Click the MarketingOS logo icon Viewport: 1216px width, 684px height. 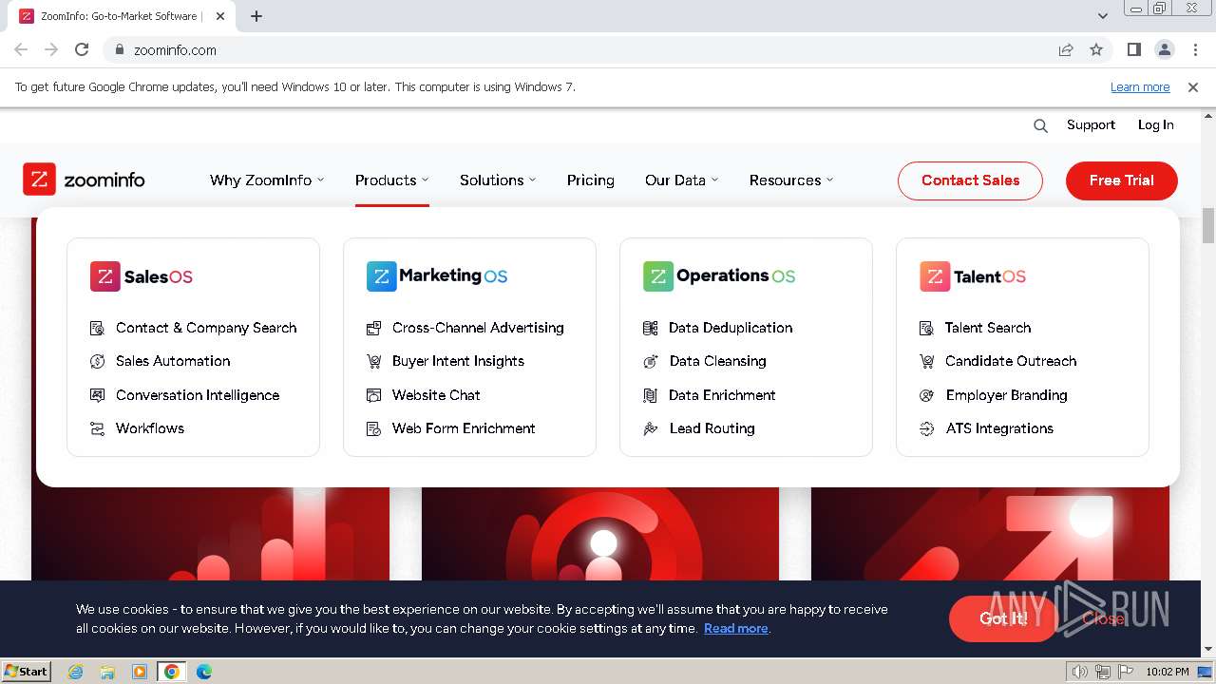point(381,276)
